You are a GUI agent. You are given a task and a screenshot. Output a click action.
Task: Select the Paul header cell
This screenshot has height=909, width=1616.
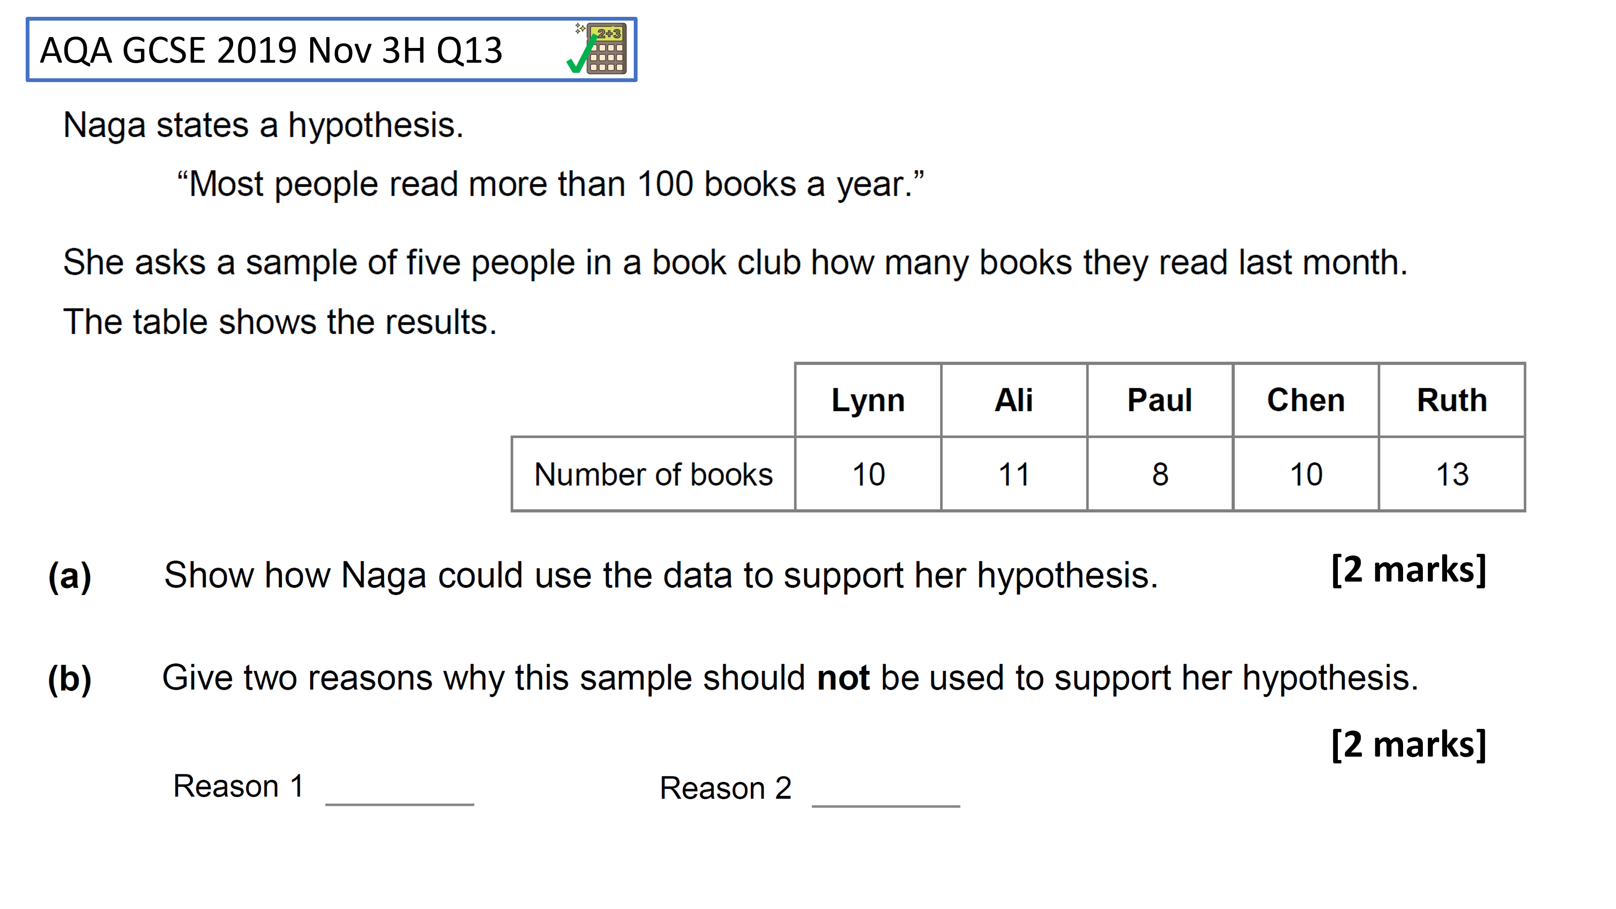[1160, 400]
